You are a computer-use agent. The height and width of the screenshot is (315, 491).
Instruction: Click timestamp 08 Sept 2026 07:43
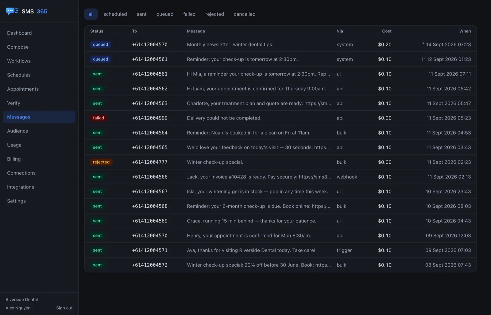[448, 265]
